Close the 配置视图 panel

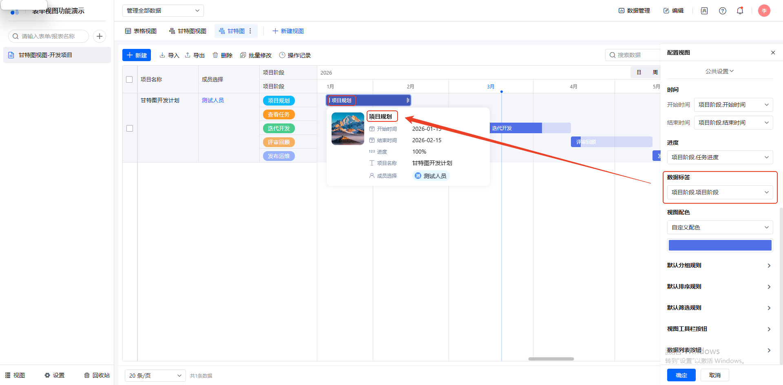773,53
